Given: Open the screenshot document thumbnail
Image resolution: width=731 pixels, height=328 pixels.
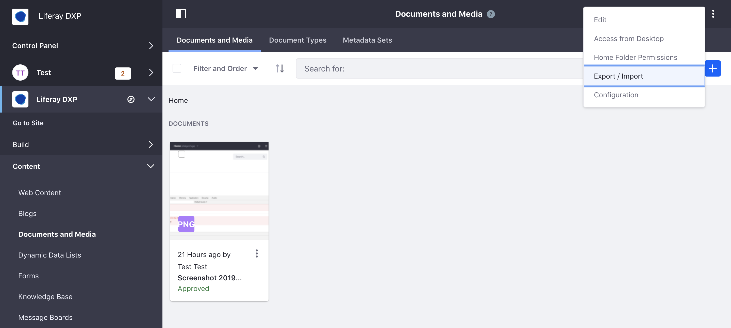Looking at the screenshot, I should pos(219,191).
